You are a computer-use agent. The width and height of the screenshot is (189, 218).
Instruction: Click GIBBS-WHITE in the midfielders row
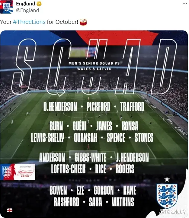click(x=90, y=157)
